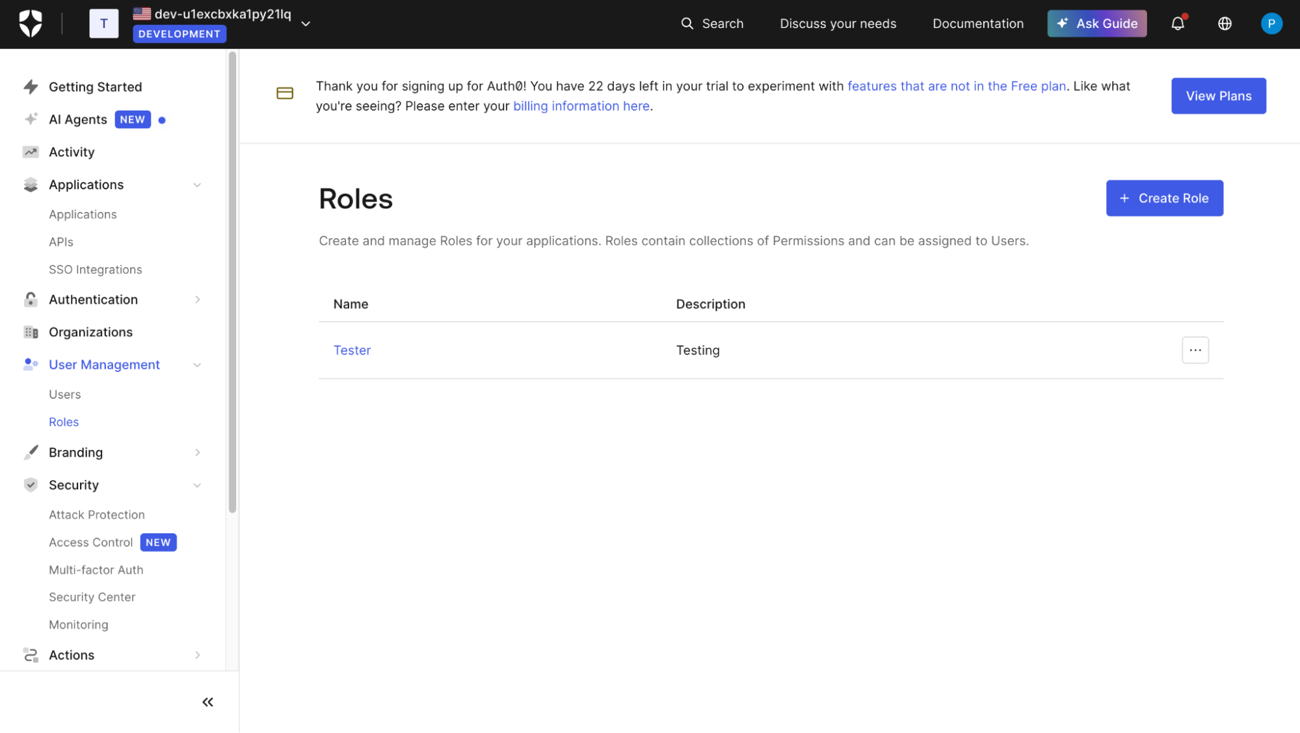Collapse the Applications section chevron
The height and width of the screenshot is (733, 1300).
tap(197, 185)
